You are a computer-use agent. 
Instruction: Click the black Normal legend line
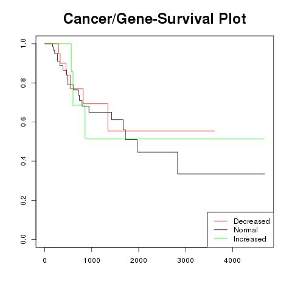221,230
